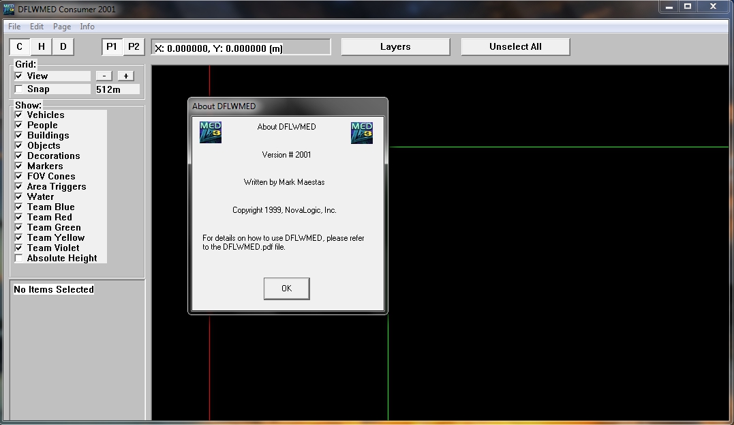This screenshot has width=734, height=425.
Task: Click the X, Y coordinate readout field
Action: (241, 48)
